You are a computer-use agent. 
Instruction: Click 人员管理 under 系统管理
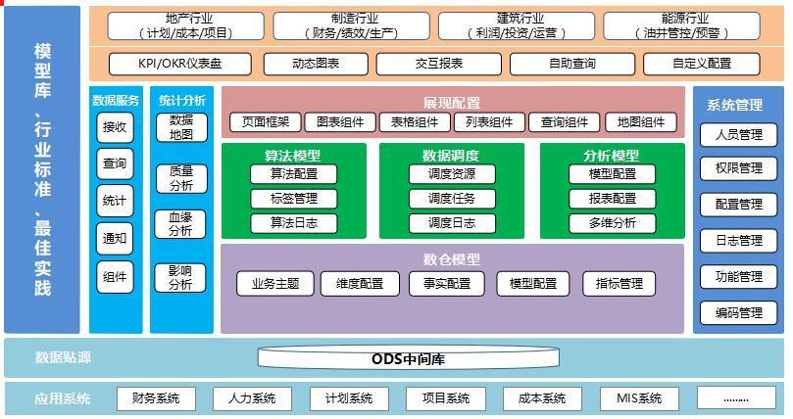738,135
